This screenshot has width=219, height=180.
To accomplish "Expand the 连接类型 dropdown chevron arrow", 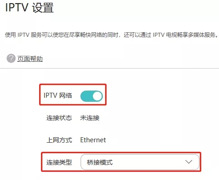I will point(188,162).
